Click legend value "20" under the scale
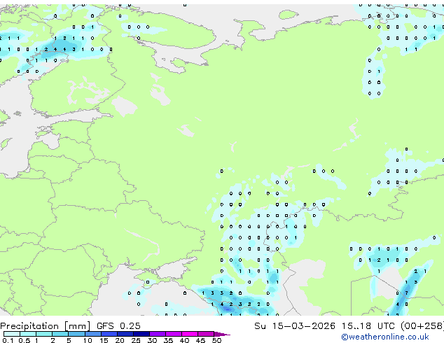Viewport: 444px width, 343px height. point(120,340)
